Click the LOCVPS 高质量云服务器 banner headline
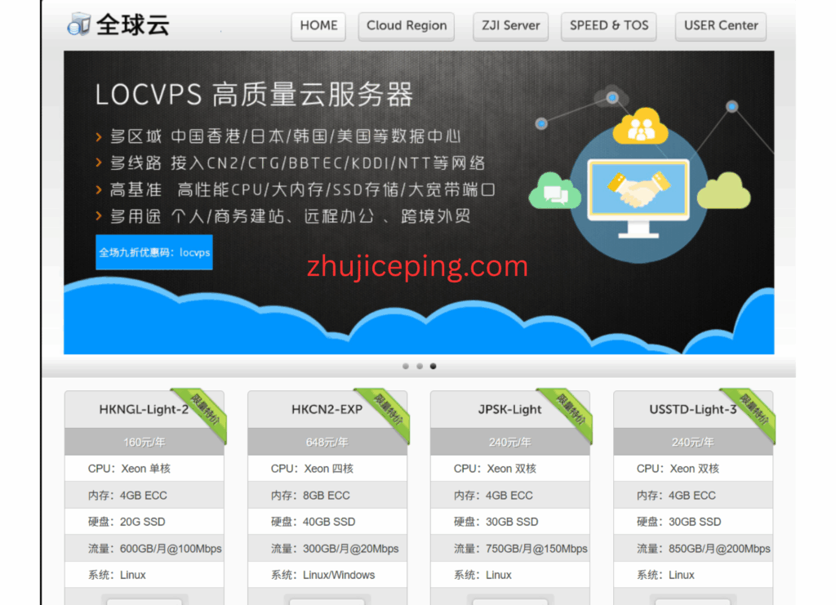Image resolution: width=836 pixels, height=605 pixels. coord(254,95)
